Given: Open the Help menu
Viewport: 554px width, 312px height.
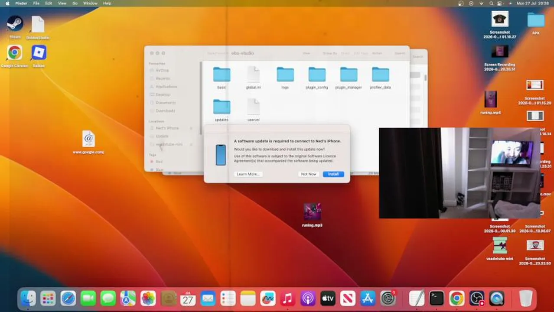Looking at the screenshot, I should point(107,3).
